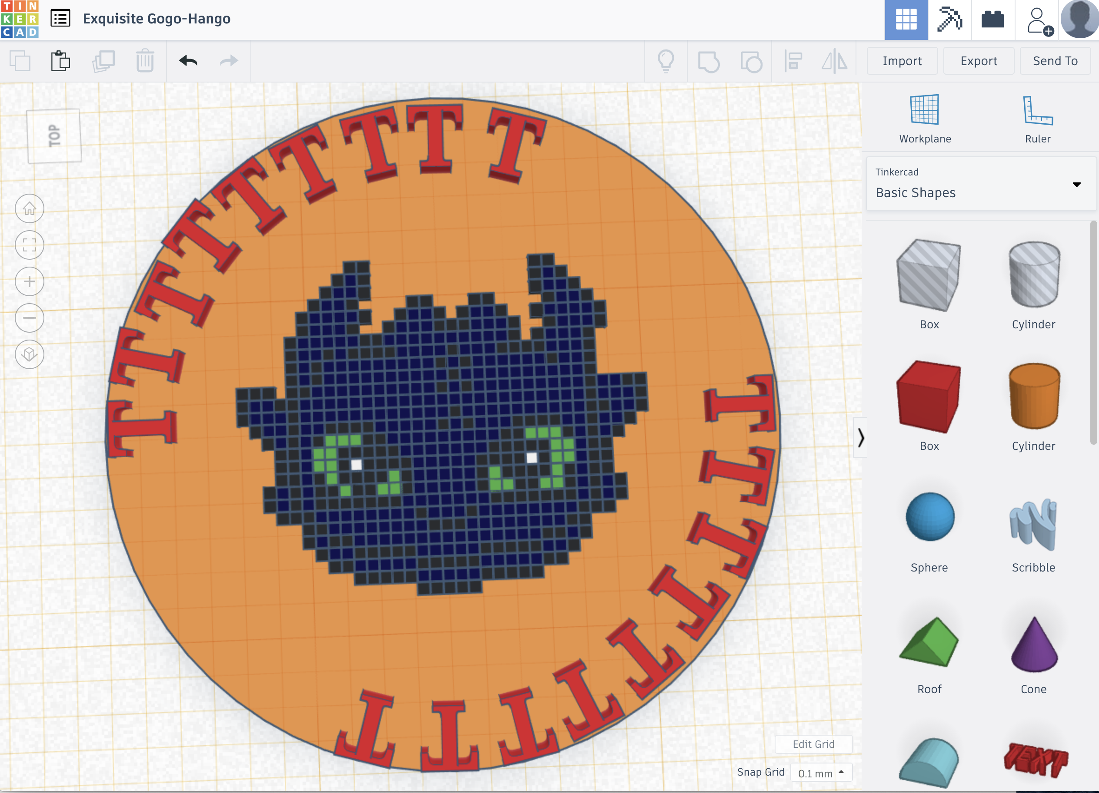
Task: Pick the red Text shape
Action: click(1036, 760)
